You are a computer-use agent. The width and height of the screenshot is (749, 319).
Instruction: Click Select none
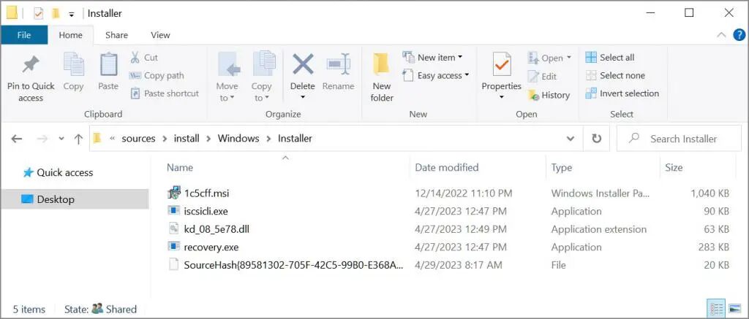click(x=615, y=75)
